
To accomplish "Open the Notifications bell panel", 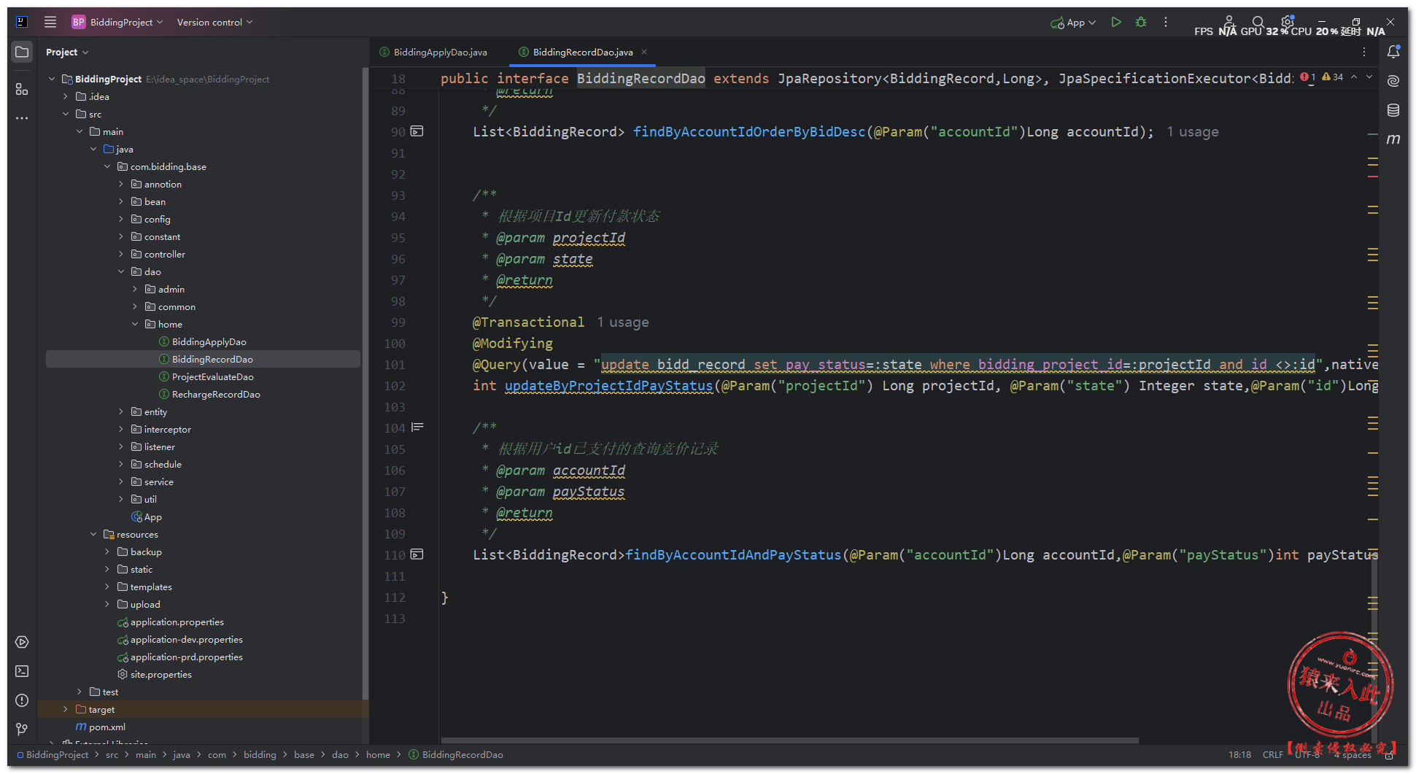I will [x=1393, y=52].
